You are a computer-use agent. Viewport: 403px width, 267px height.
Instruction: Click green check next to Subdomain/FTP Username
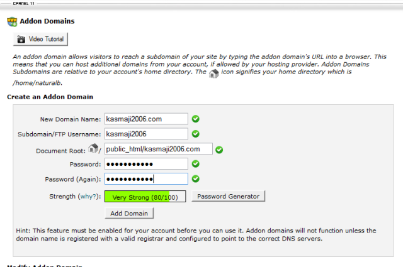pyautogui.click(x=196, y=134)
